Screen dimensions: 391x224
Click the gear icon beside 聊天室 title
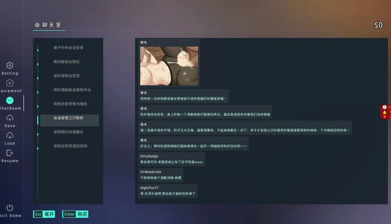coord(37,25)
